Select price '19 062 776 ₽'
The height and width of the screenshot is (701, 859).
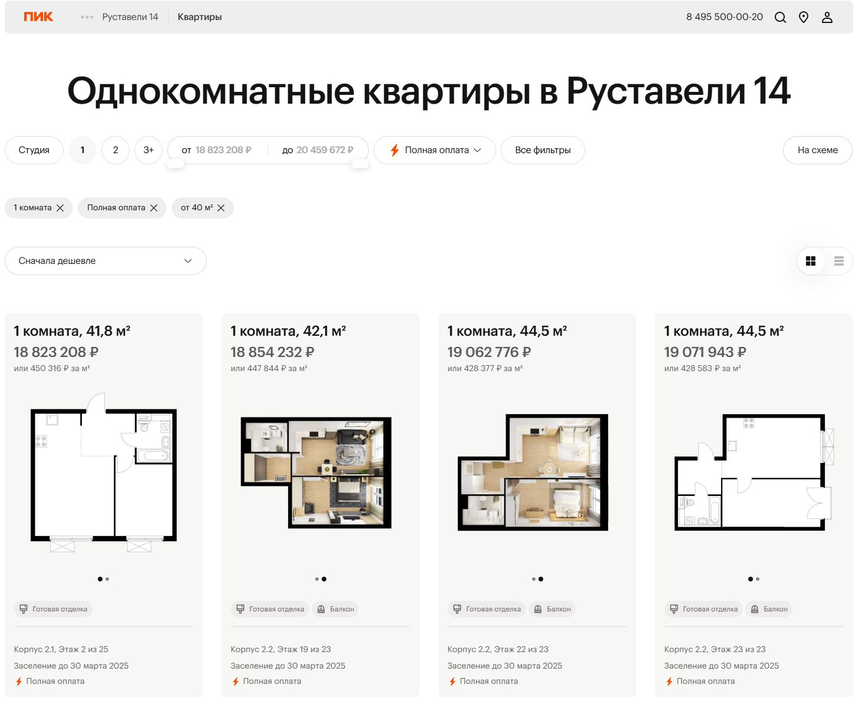click(x=489, y=352)
